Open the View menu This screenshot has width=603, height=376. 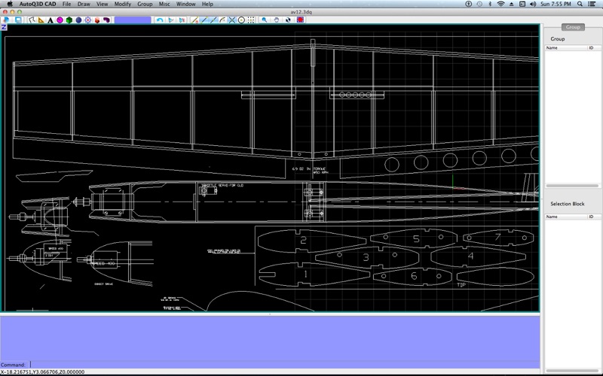pyautogui.click(x=103, y=5)
